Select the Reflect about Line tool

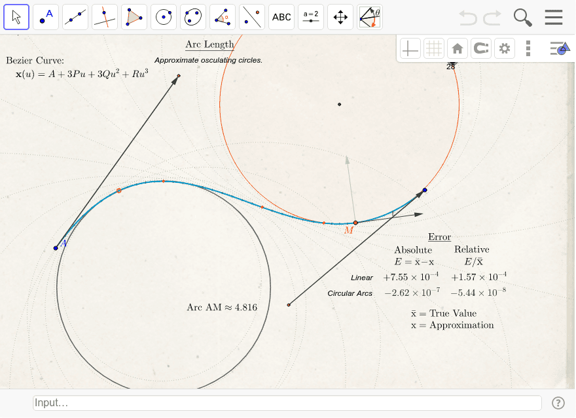pos(252,17)
